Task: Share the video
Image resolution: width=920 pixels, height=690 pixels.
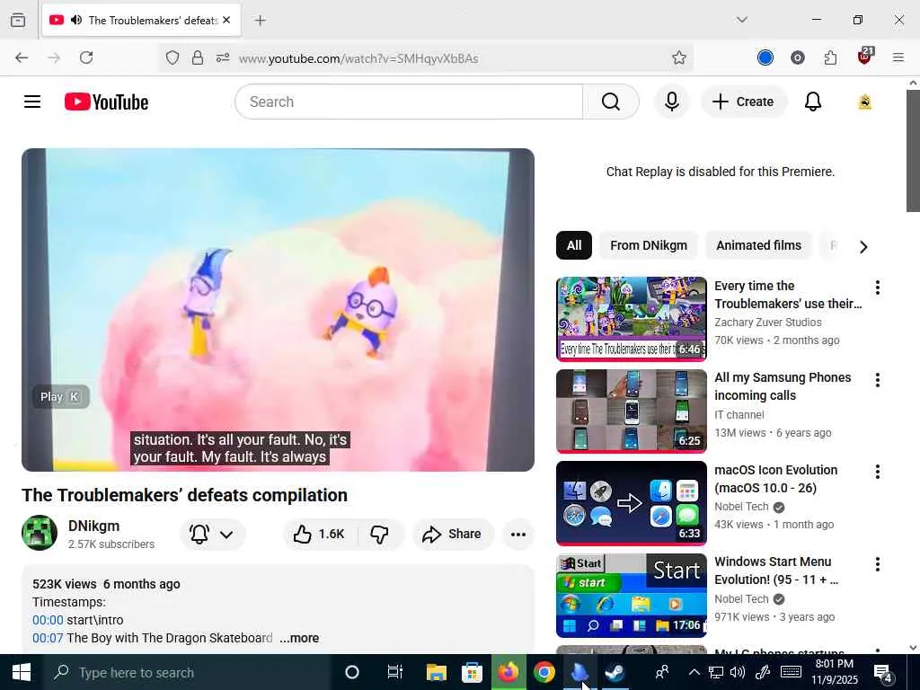Action: 452,534
